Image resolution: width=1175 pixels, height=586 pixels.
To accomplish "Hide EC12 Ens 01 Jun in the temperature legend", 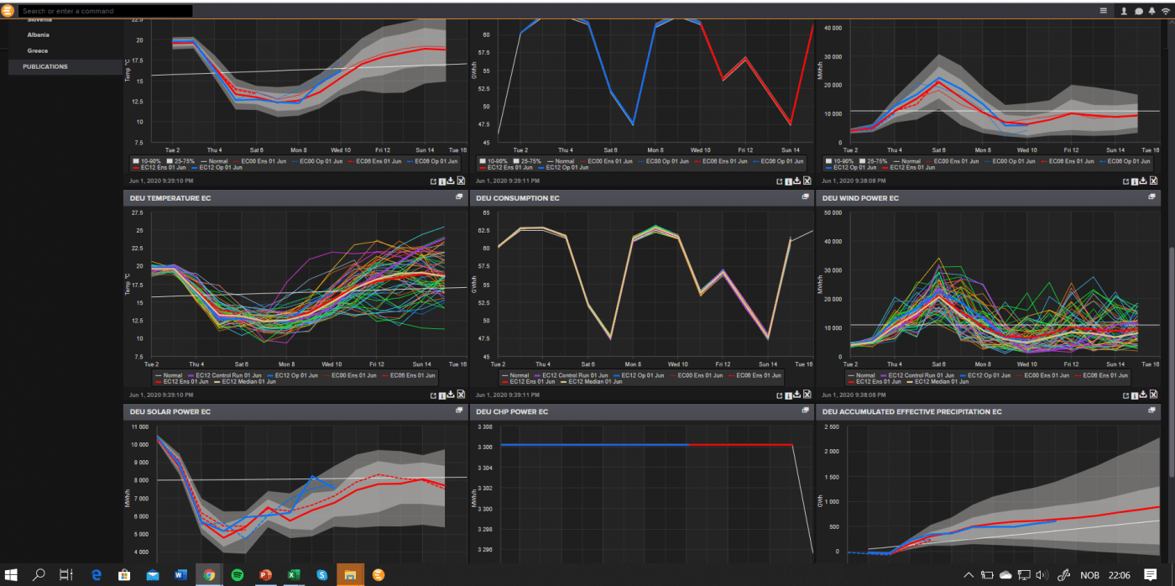I will (x=185, y=381).
